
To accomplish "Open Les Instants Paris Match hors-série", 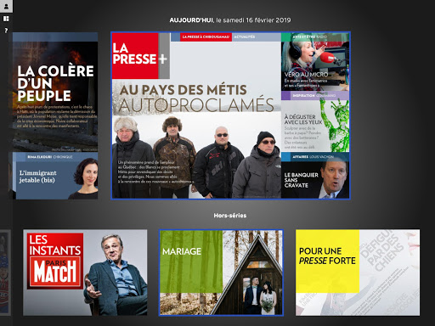I will pyautogui.click(x=85, y=273).
